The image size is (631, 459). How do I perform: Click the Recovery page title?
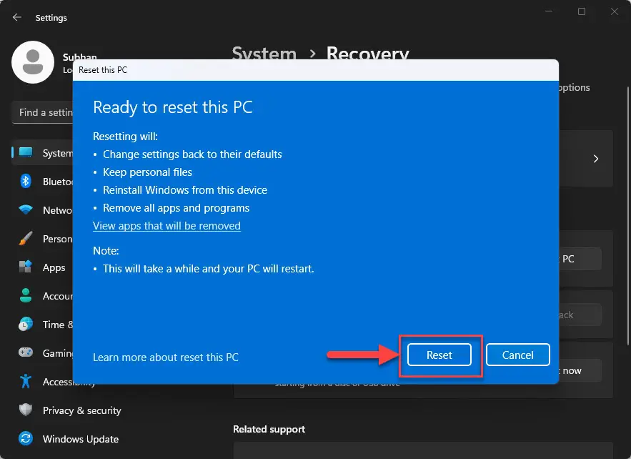click(367, 53)
